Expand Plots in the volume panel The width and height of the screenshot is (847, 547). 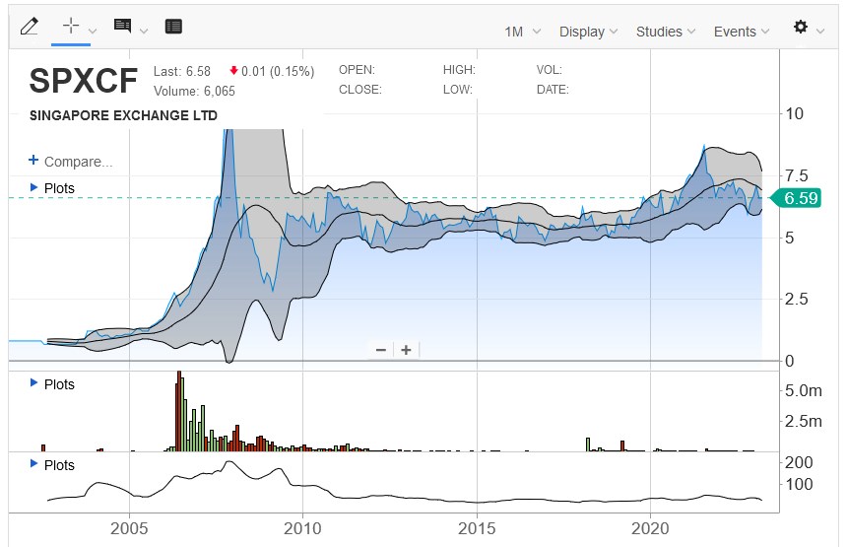coord(52,384)
